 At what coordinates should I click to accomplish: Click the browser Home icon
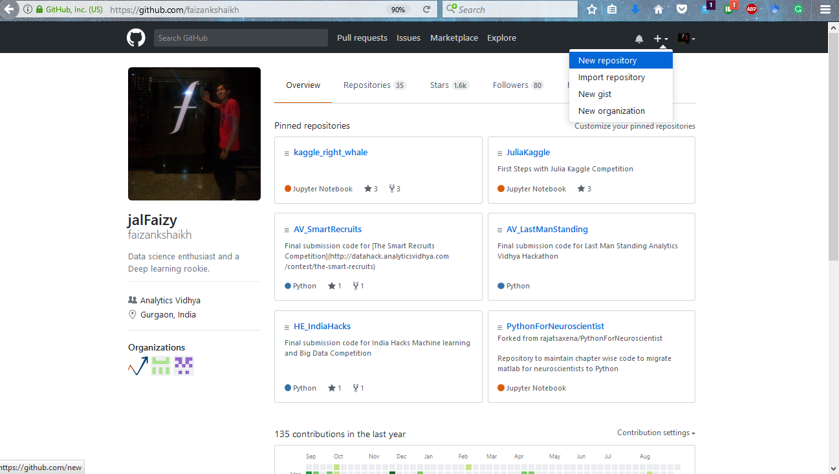(x=659, y=10)
